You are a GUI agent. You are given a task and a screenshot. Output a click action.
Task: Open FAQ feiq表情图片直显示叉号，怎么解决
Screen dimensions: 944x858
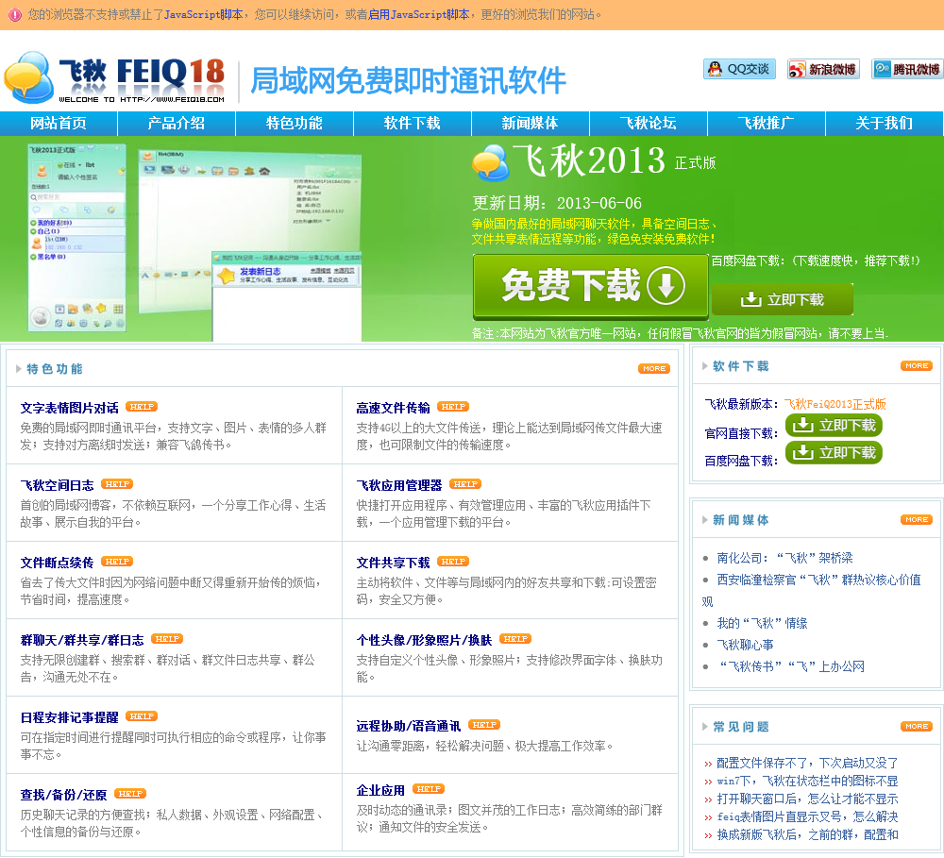point(807,816)
